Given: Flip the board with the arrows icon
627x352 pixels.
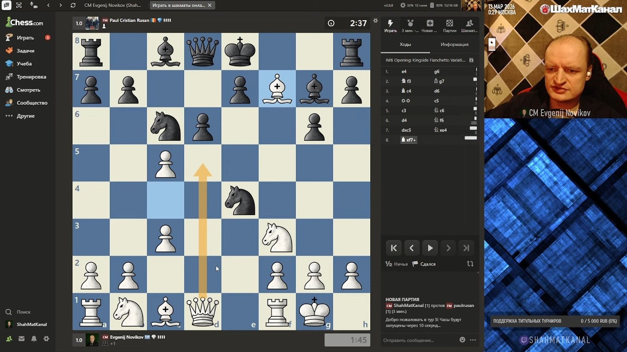Looking at the screenshot, I should 470,264.
